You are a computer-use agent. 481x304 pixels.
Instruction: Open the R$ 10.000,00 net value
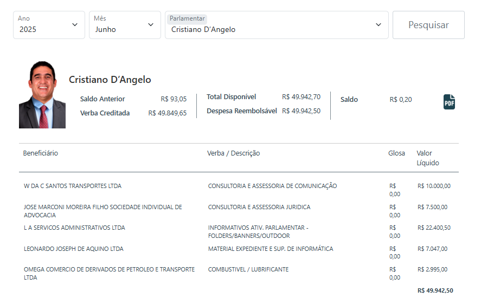(434, 186)
